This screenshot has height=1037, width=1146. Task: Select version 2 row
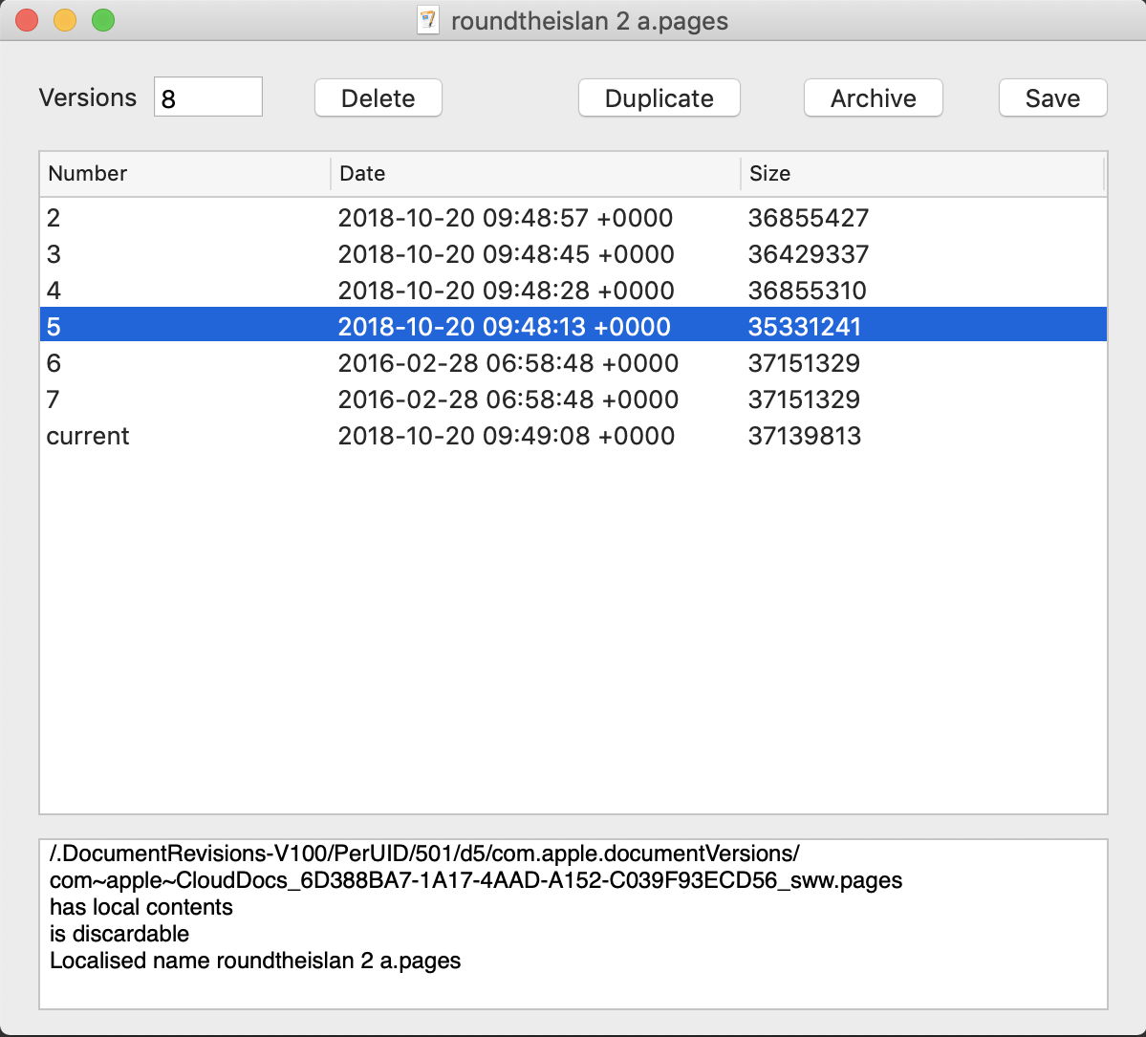tap(573, 218)
